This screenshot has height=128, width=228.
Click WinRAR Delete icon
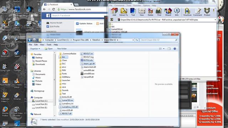(150, 12)
